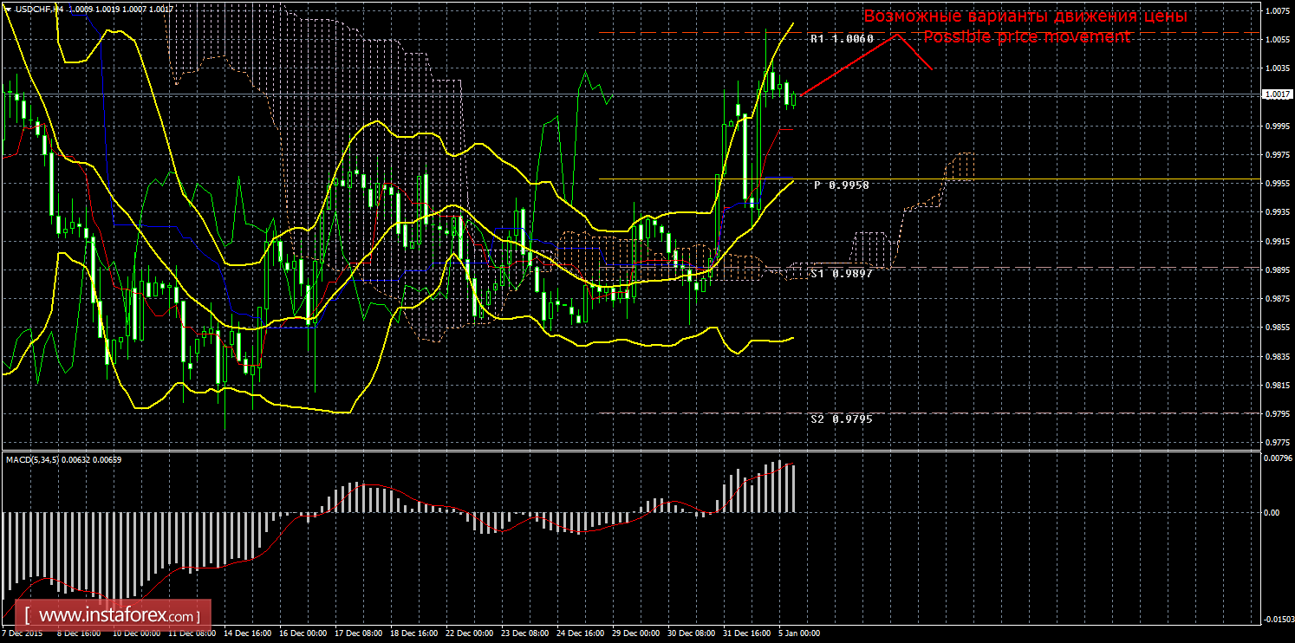The width and height of the screenshot is (1295, 643).
Task: Click the 'Possible price movement' annotation text
Action: (x=1026, y=36)
